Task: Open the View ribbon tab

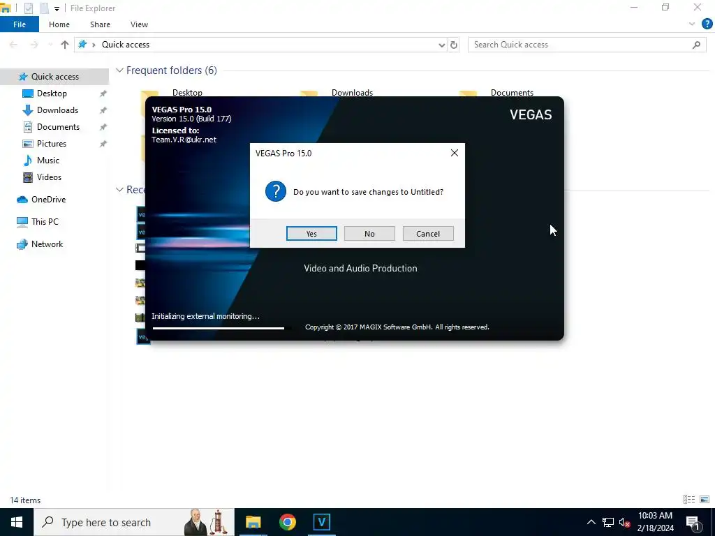Action: pos(139,24)
